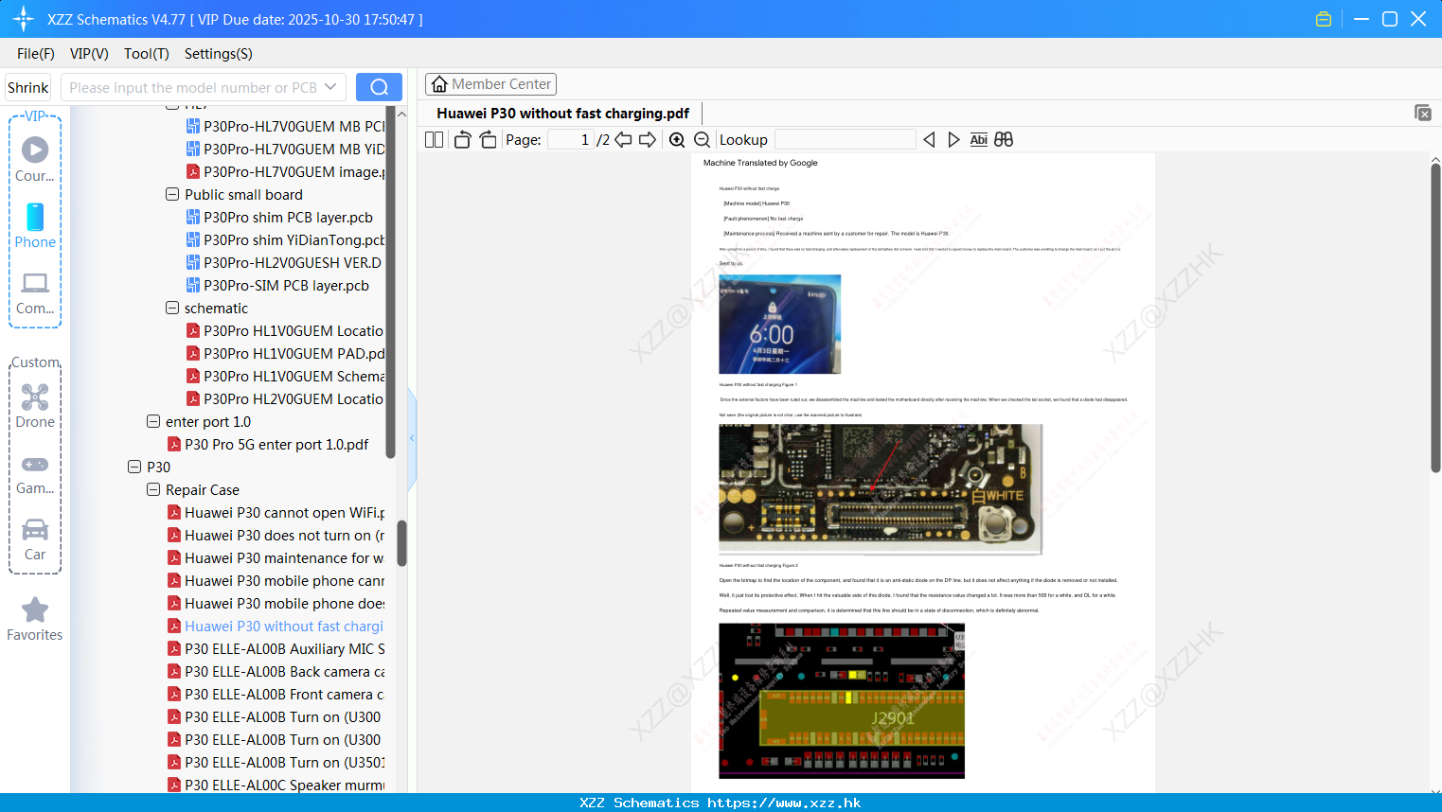Open the Settings(S) menu
Viewport: 1442px width, 812px height.
pos(219,54)
